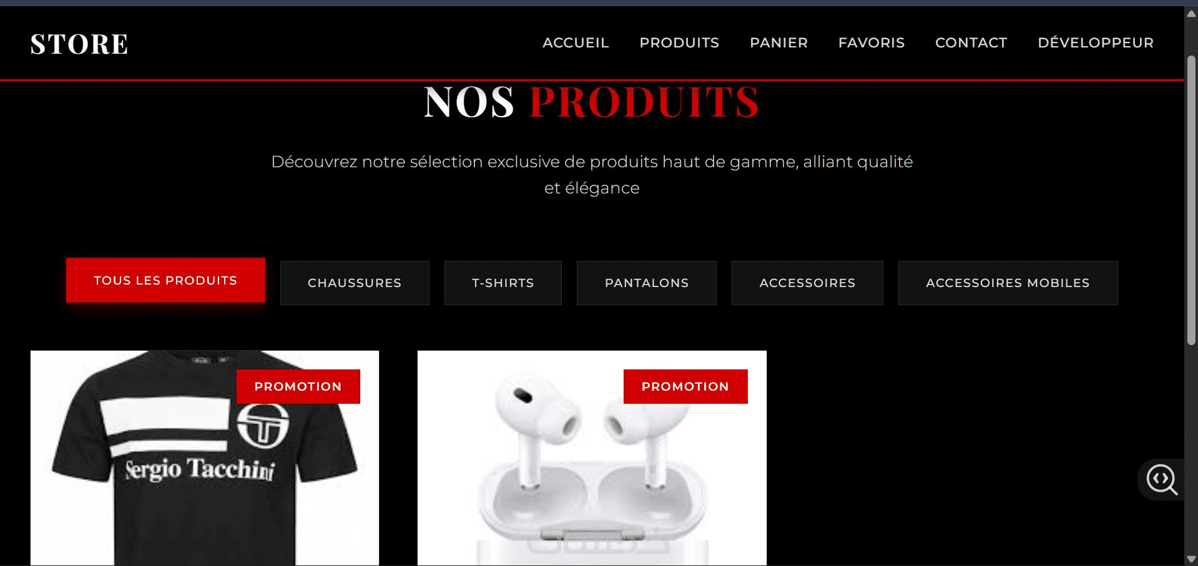View the Panier cart page

click(778, 42)
